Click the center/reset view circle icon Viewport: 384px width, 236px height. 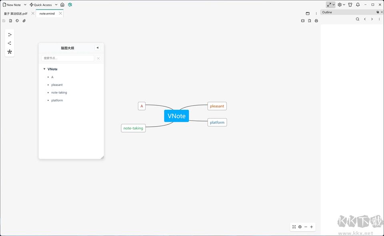[300, 227]
